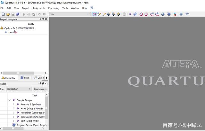Image resolution: width=205 pixels, height=131 pixels.
Task: Open the Project menu
Action: tap(26, 8)
